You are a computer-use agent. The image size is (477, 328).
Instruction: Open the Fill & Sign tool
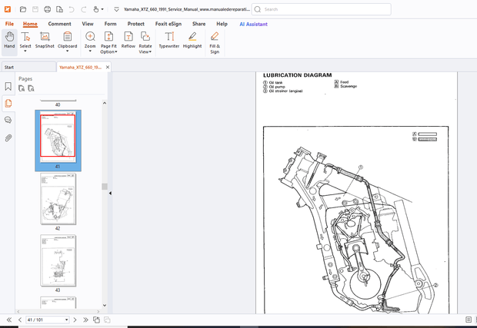tap(215, 42)
